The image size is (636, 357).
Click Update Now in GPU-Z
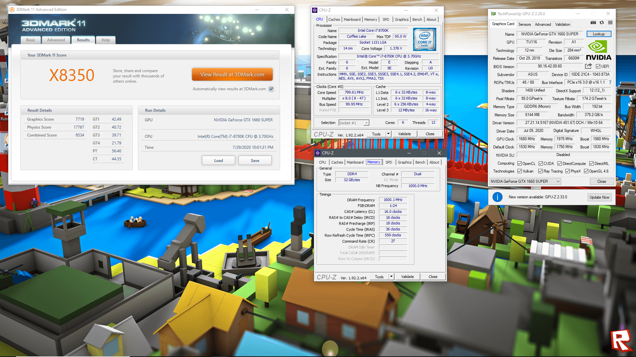(599, 197)
